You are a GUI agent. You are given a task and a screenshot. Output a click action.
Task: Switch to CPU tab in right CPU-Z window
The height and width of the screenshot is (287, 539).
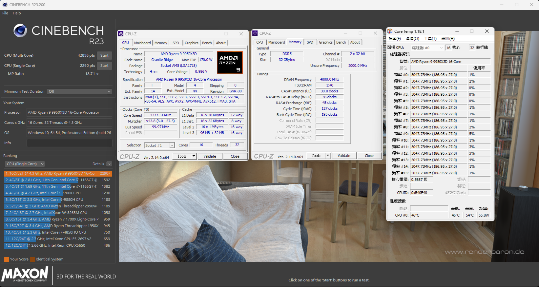point(259,42)
